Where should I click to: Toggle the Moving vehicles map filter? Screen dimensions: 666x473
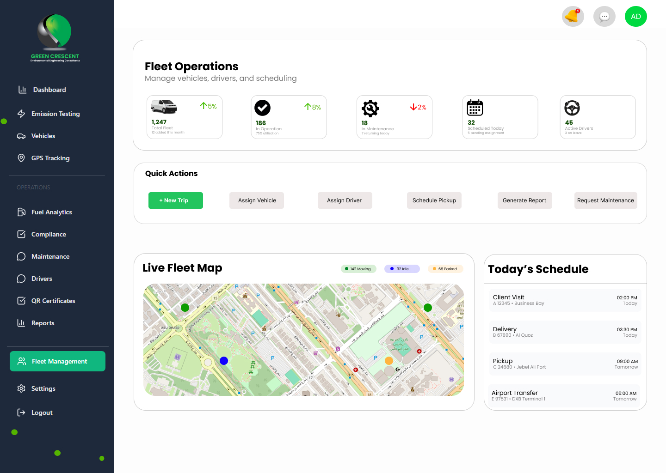tap(358, 268)
